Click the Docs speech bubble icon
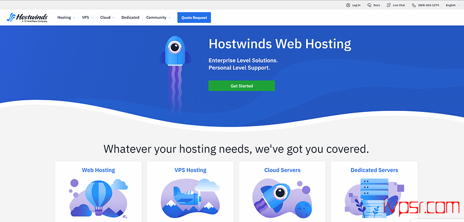464x222 pixels. (369, 5)
